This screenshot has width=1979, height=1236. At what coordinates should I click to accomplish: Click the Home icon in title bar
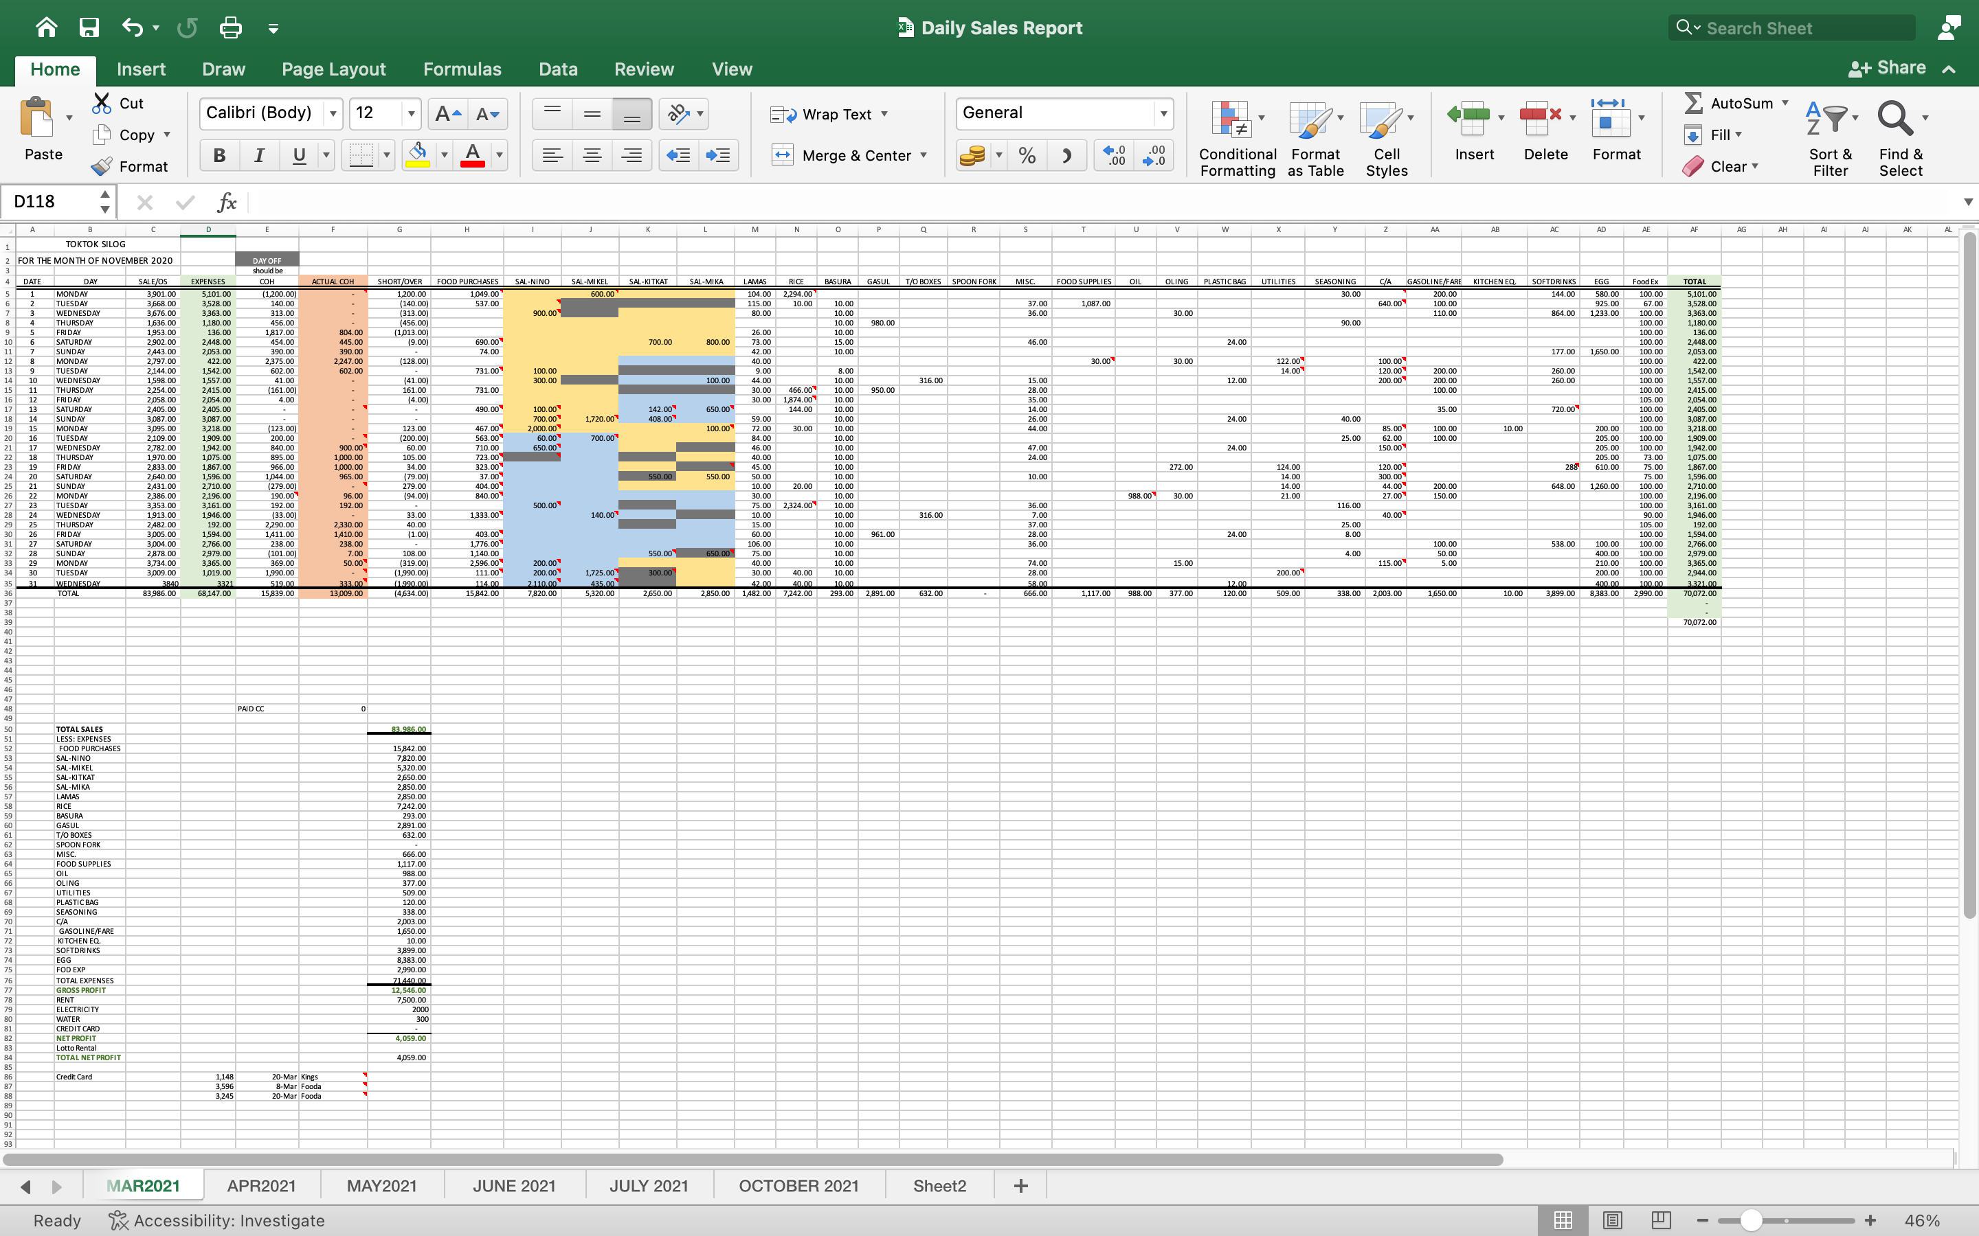[x=47, y=27]
